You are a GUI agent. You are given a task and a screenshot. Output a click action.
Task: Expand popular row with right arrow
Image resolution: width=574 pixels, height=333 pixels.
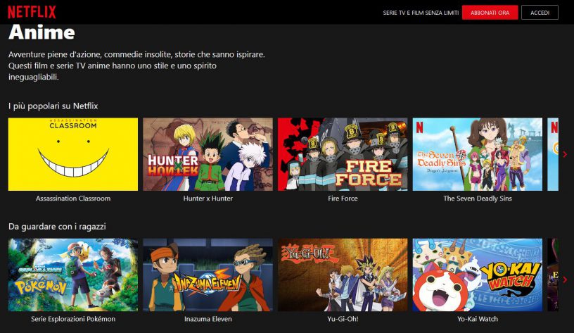tap(565, 154)
